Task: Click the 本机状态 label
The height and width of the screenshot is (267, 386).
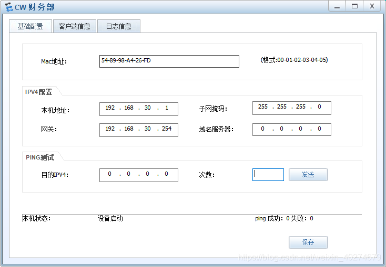Action: [x=36, y=218]
